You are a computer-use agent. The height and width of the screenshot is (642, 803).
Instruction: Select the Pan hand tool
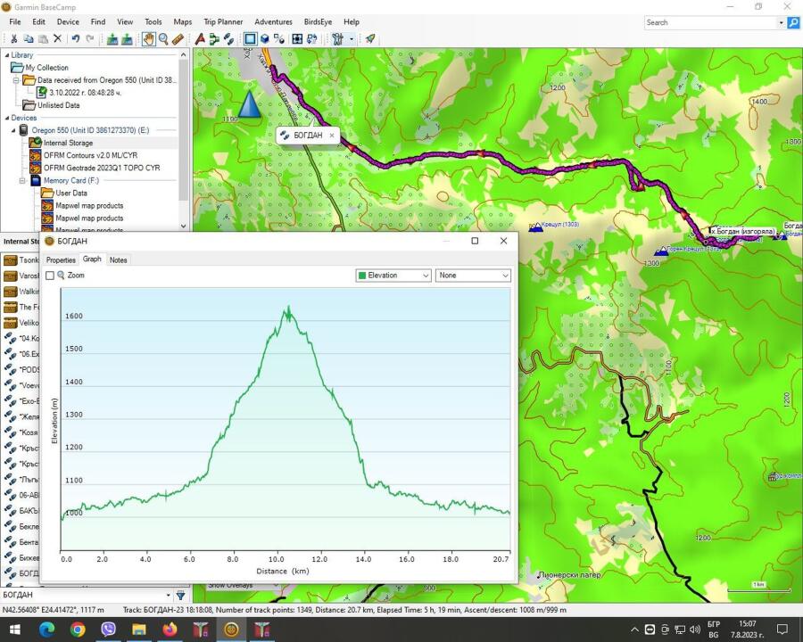pos(148,39)
